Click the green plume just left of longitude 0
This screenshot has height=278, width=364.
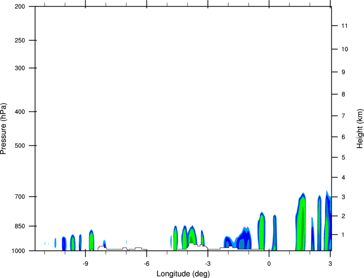[x=262, y=231]
